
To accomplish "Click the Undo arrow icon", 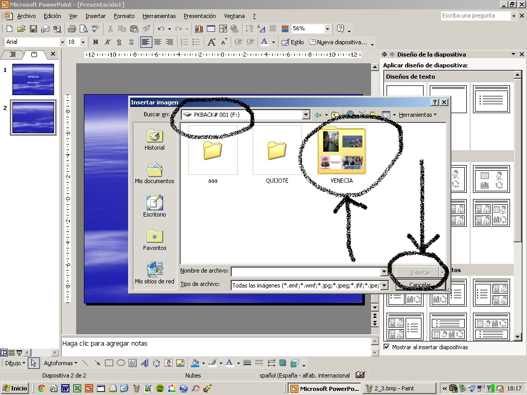I will (161, 29).
